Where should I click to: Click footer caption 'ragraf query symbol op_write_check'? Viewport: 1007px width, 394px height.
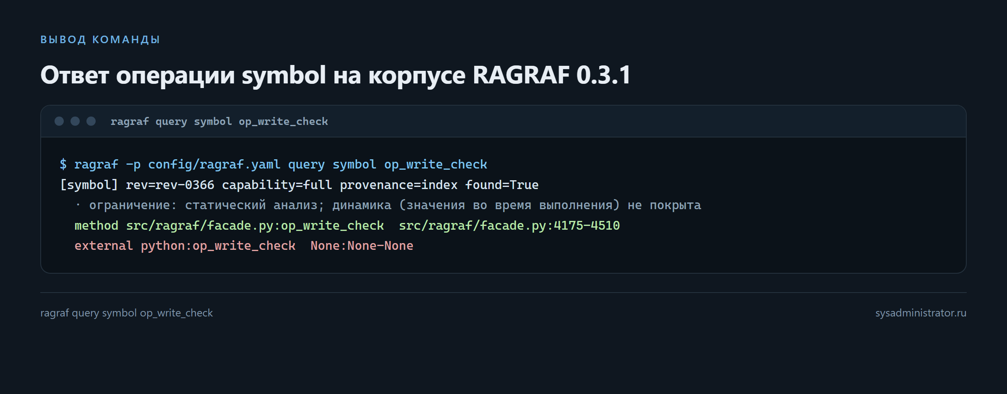pyautogui.click(x=127, y=313)
